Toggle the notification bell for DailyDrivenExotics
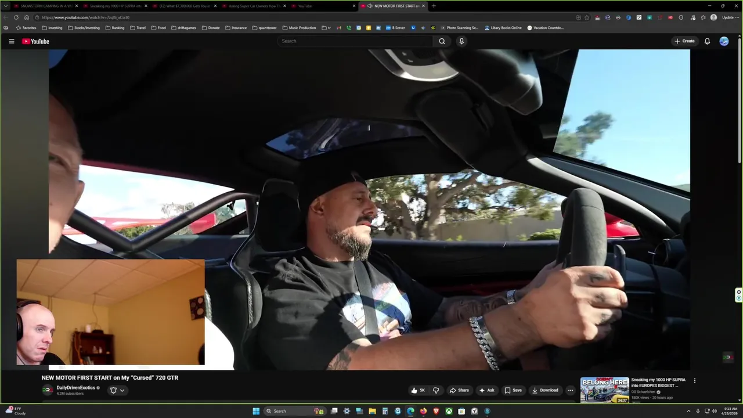The width and height of the screenshot is (743, 418). point(113,390)
